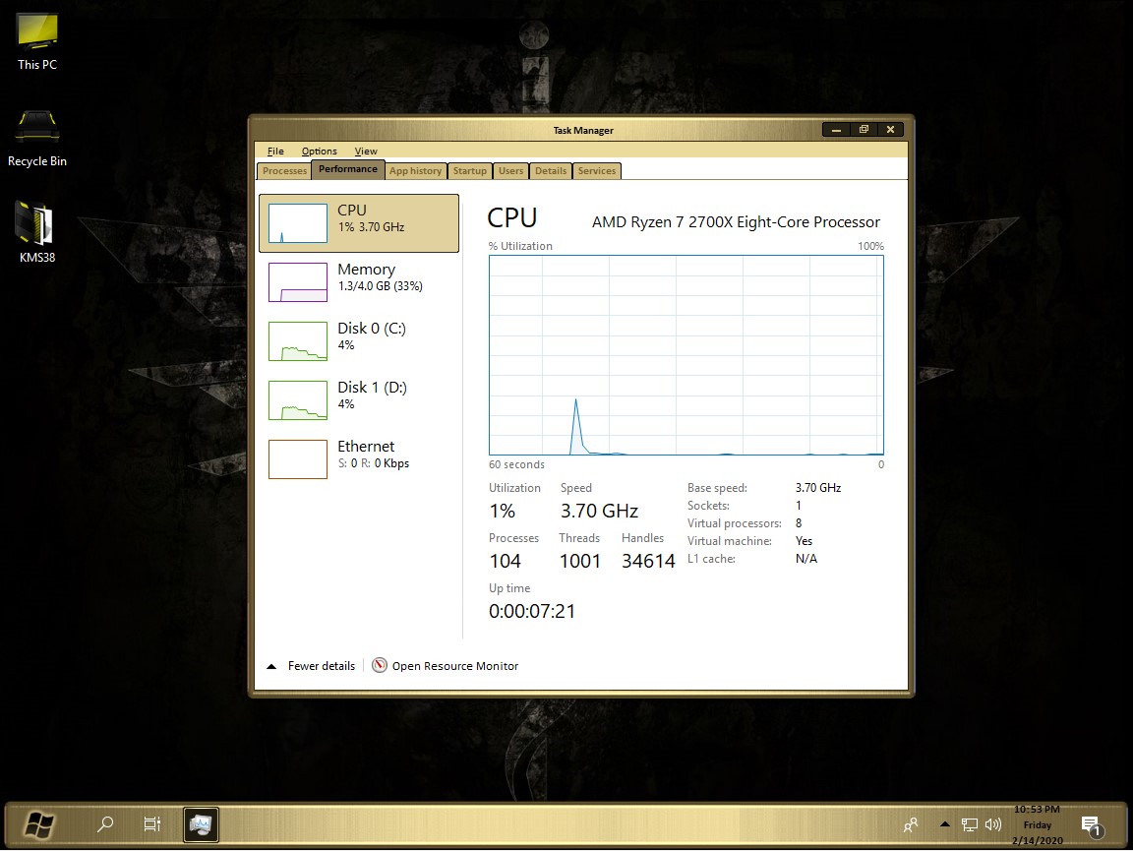Open People icon in system tray
This screenshot has width=1133, height=851.
coord(911,824)
